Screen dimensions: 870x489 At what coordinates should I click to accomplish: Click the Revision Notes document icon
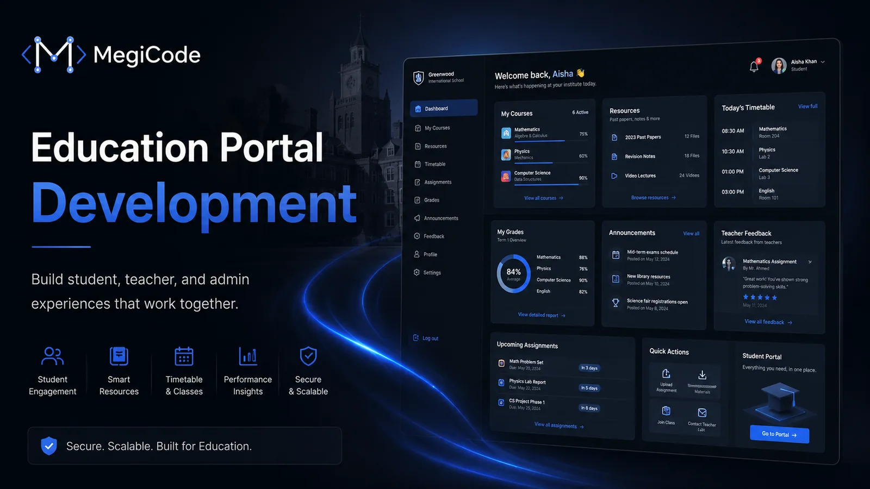point(614,156)
